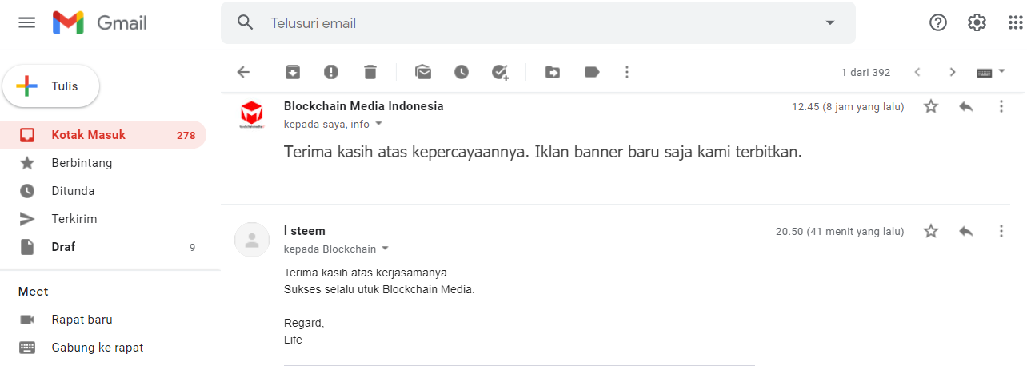Click sender name Blockchain Media Indonesia
Screen dimensions: 1027x366
(363, 106)
